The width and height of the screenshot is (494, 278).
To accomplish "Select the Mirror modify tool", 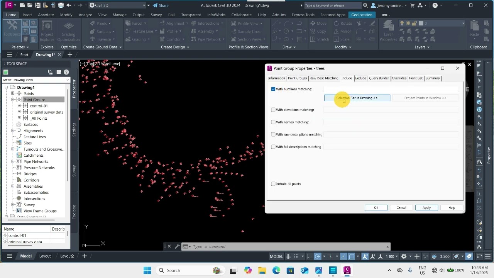I will pyautogui.click(x=342, y=31).
